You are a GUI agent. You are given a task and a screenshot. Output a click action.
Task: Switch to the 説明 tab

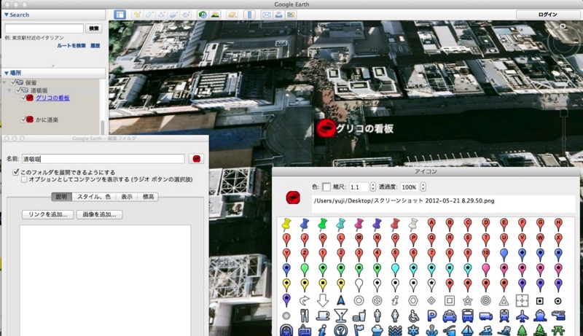(x=61, y=197)
